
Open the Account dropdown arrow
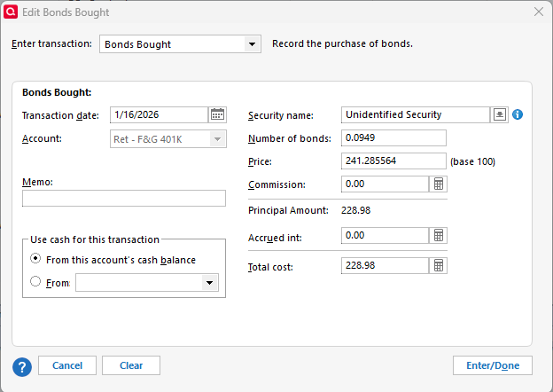tap(217, 139)
